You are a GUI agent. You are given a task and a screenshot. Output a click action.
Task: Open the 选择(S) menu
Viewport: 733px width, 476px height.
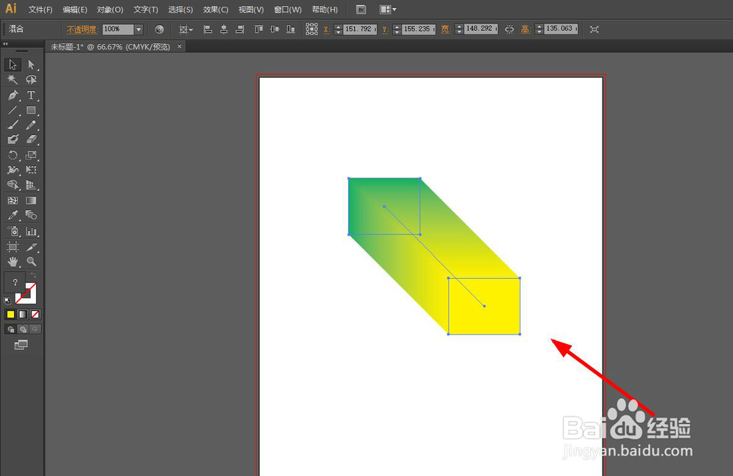click(180, 10)
